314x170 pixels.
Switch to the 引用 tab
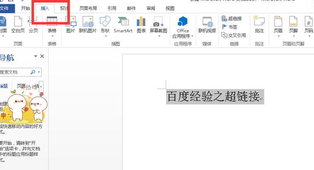pyautogui.click(x=112, y=8)
